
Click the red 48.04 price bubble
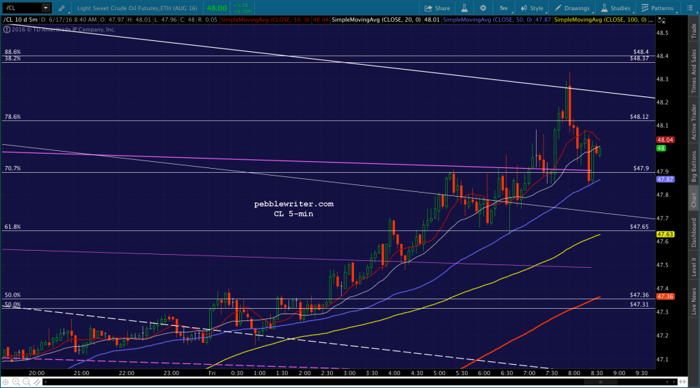point(665,140)
